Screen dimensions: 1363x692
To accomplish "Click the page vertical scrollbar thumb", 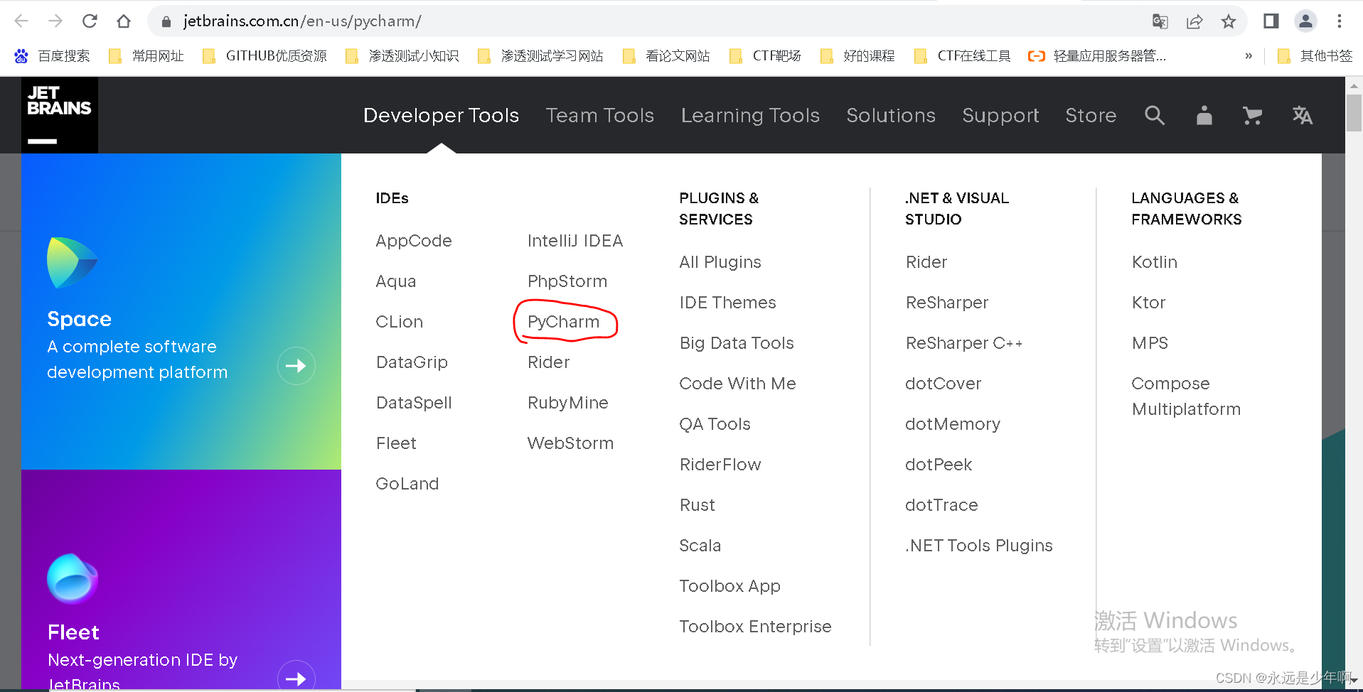I will 1354,112.
